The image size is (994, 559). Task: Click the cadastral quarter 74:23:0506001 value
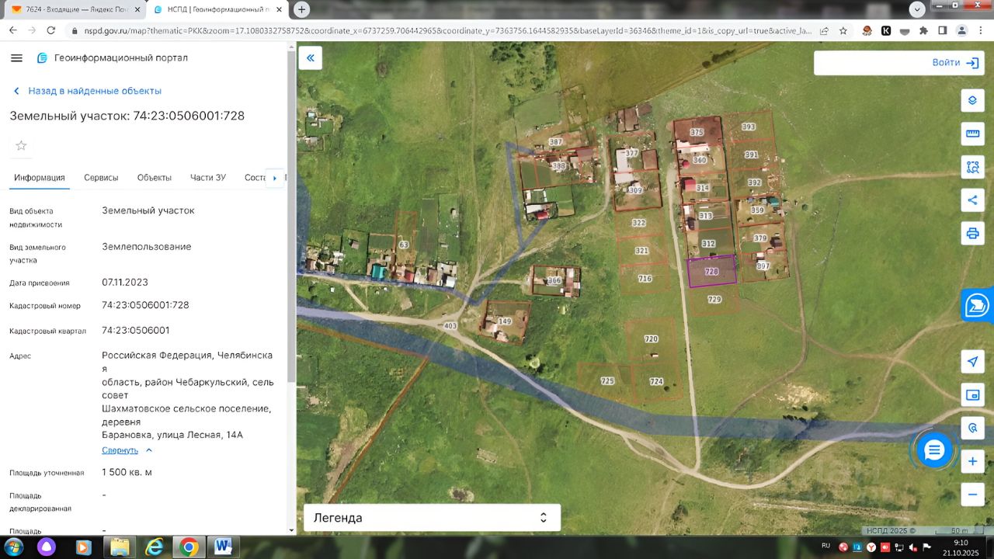(x=136, y=330)
